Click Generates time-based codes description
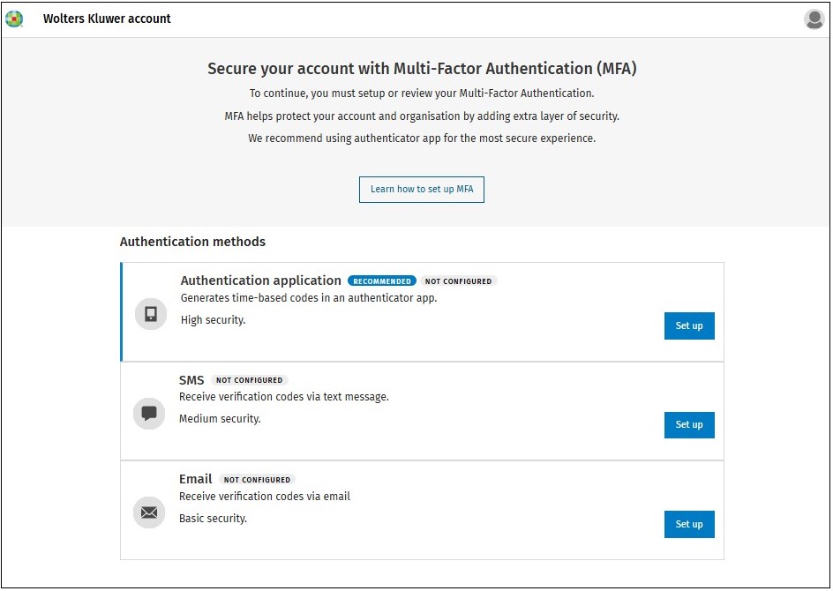Viewport: 833px width, 591px height. (x=309, y=298)
